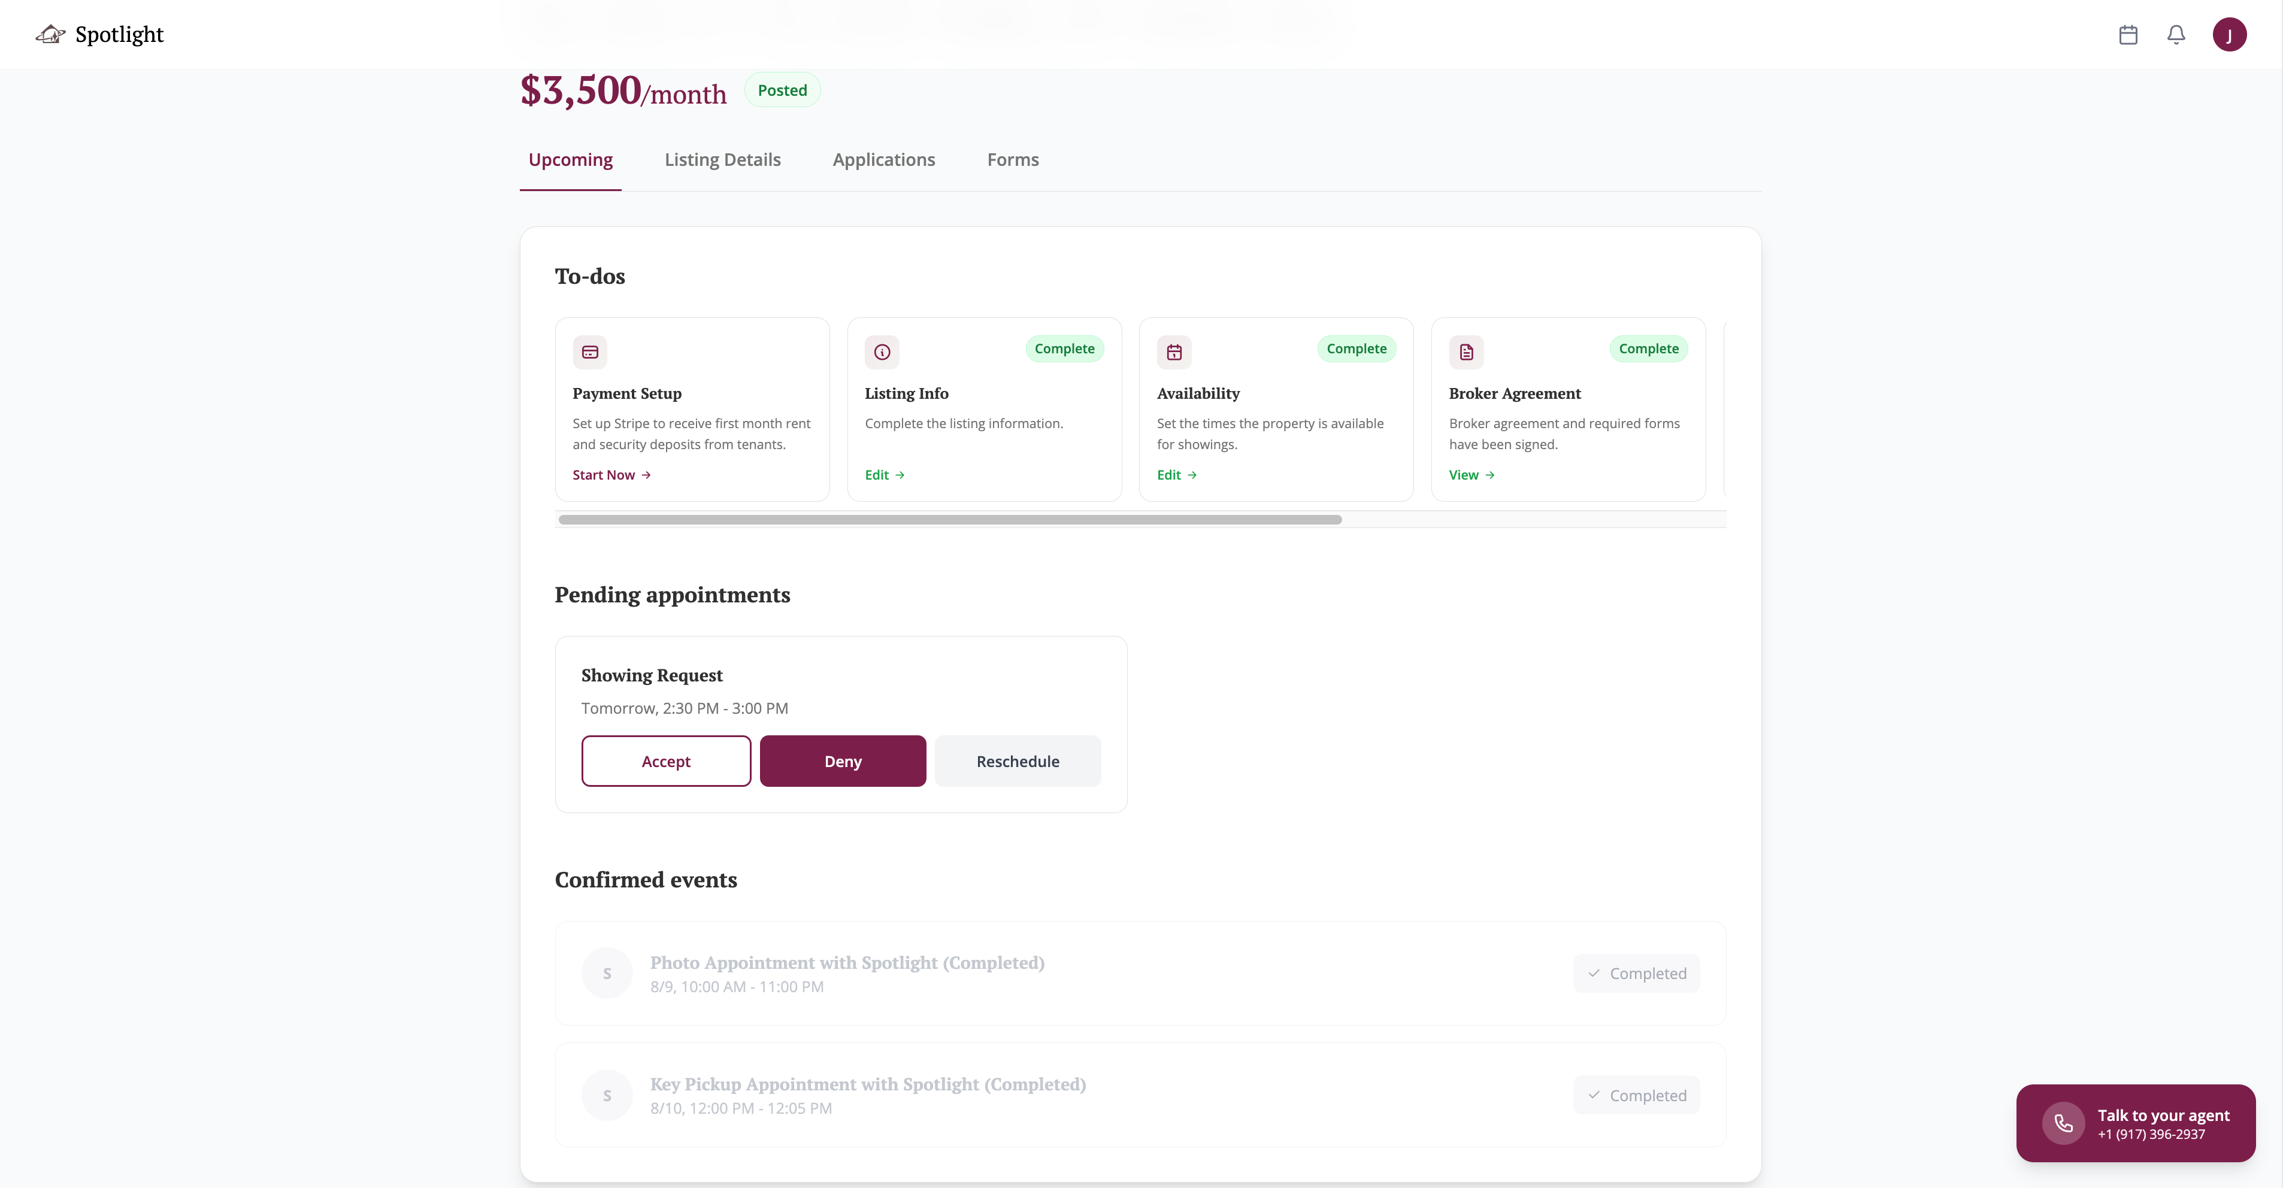This screenshot has width=2283, height=1188.
Task: Accept the showing request
Action: coord(665,761)
